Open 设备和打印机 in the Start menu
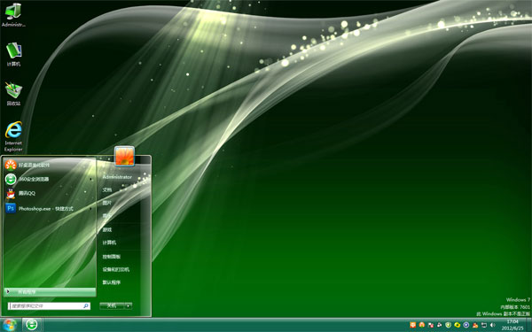532x332 pixels. (115, 270)
